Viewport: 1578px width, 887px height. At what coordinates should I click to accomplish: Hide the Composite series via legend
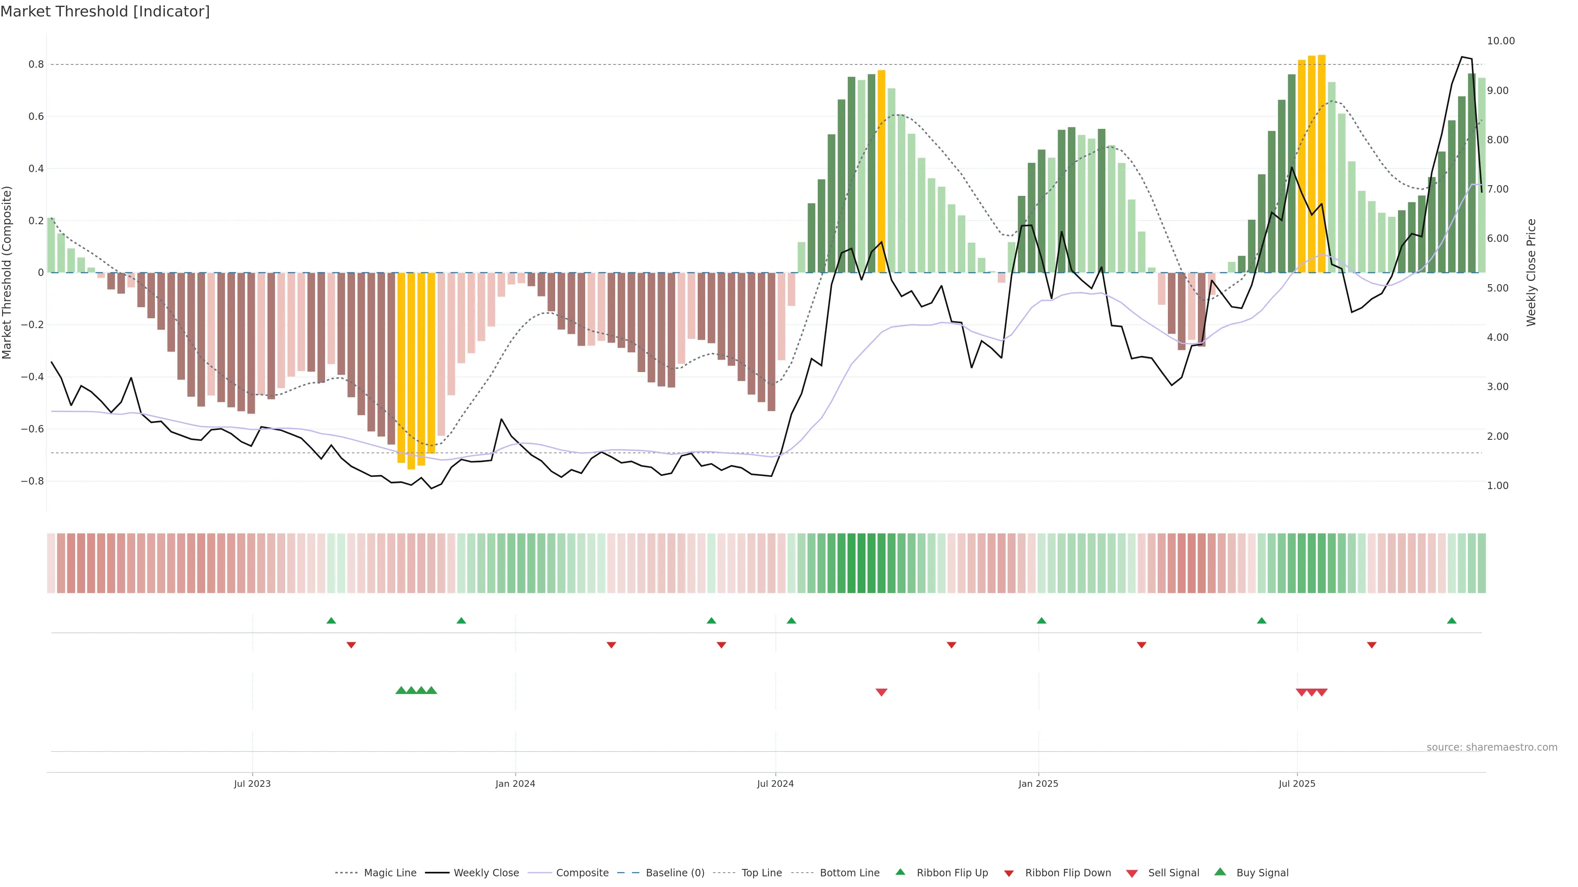click(x=582, y=873)
